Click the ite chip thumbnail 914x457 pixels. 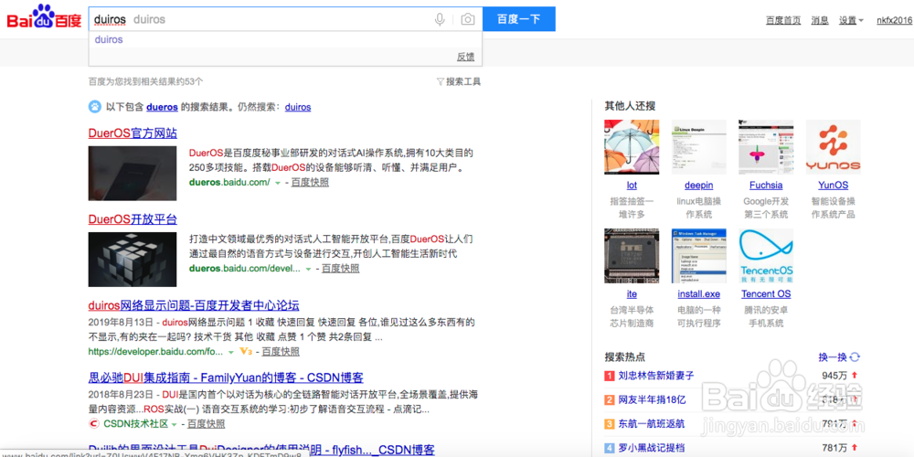(x=632, y=256)
